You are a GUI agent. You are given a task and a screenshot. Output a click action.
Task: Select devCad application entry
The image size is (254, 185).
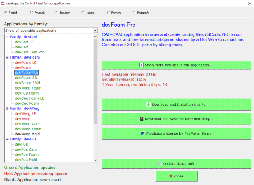[22, 47]
